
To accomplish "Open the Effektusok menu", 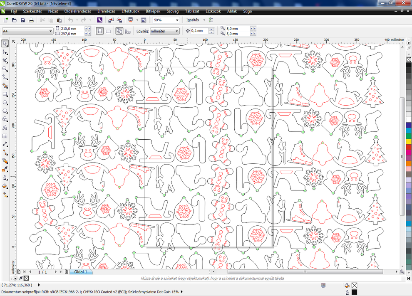I will pos(130,11).
